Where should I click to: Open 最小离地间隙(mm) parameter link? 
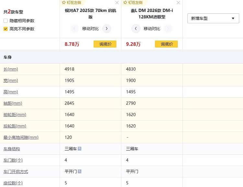[21, 137]
